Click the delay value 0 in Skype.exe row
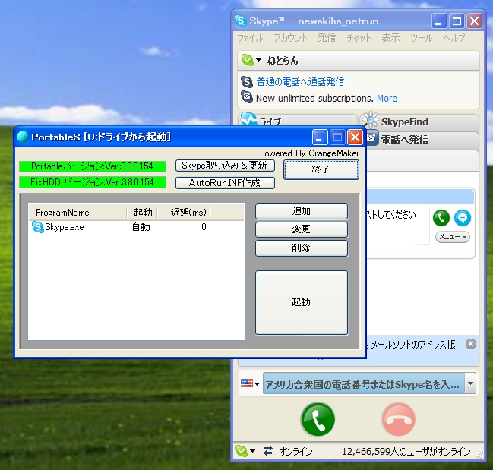Screen dimensions: 493x470 point(204,227)
